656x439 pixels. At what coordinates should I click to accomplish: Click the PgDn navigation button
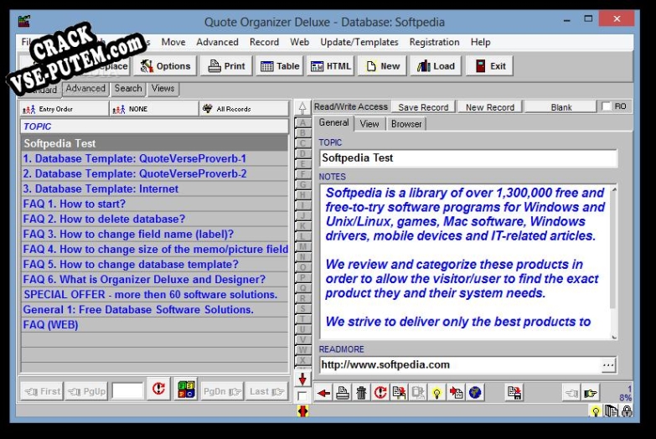point(222,391)
